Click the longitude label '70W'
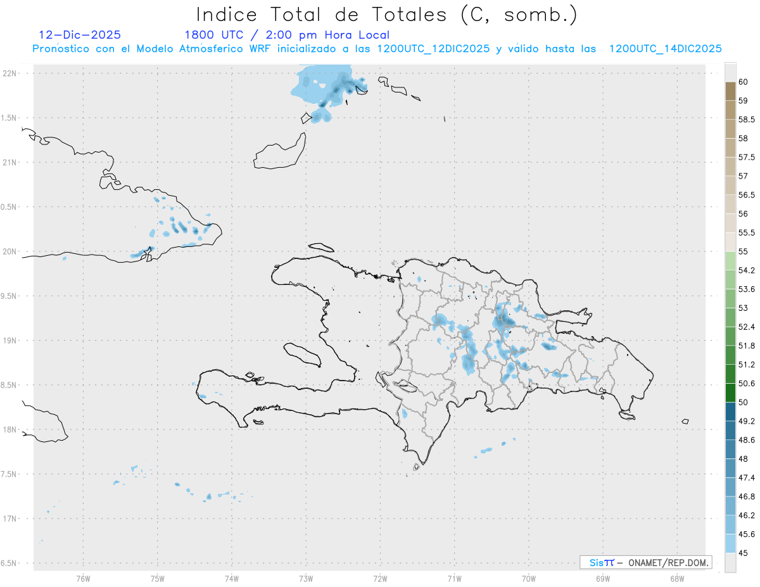The height and width of the screenshot is (587, 760). pyautogui.click(x=529, y=578)
